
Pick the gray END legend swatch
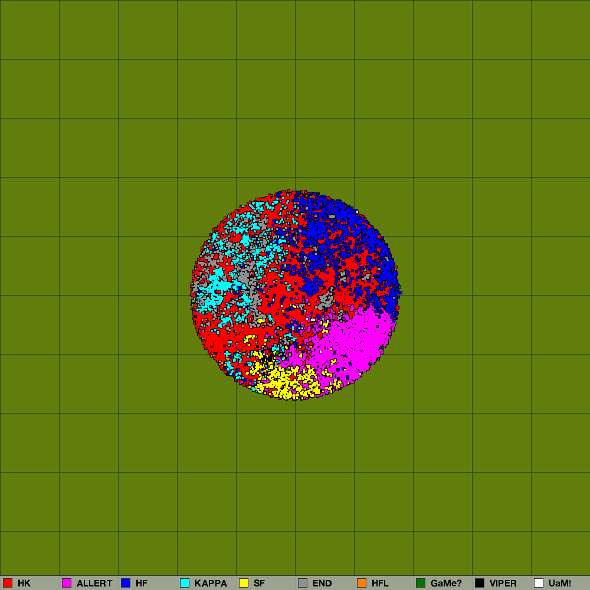[x=303, y=583]
